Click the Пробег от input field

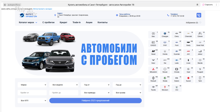[32, 93]
